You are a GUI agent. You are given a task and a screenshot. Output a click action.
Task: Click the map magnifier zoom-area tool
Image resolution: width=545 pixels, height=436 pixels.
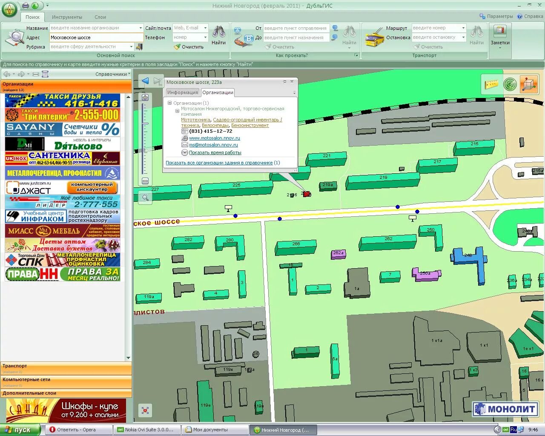[145, 198]
